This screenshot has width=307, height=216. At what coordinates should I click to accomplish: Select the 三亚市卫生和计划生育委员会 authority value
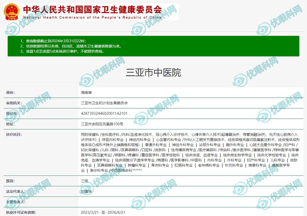(x=104, y=103)
